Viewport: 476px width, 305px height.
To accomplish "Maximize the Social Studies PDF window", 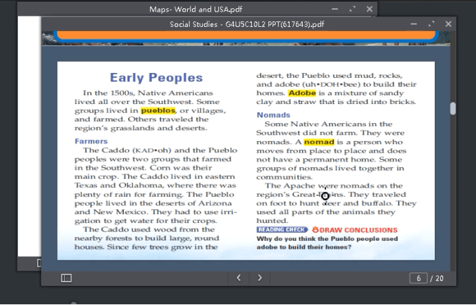I will 431,24.
